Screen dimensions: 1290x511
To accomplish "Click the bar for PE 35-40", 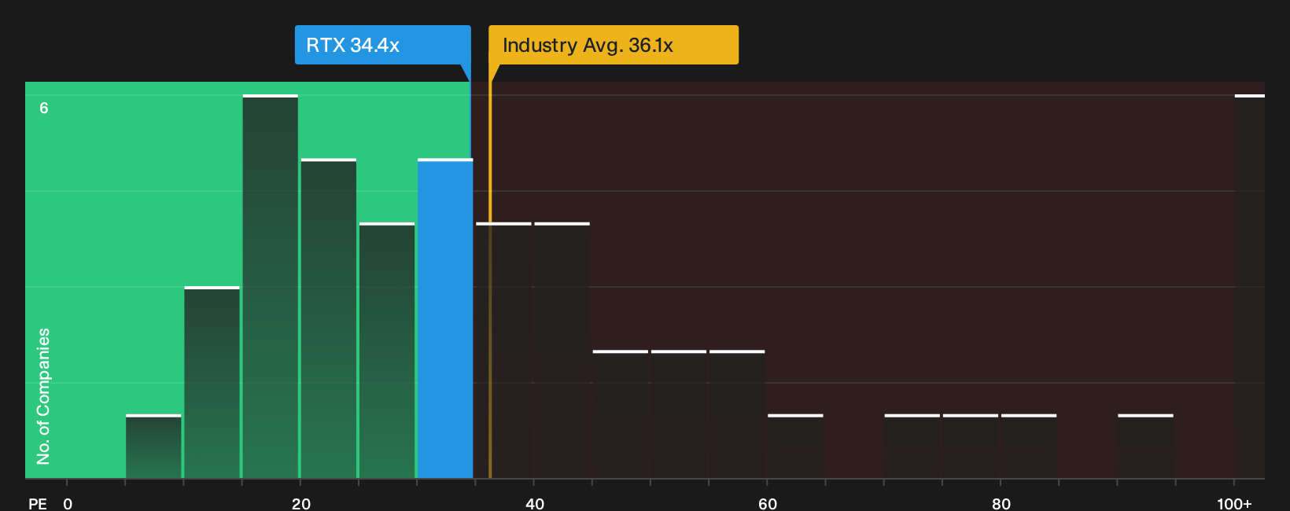I will tap(503, 351).
